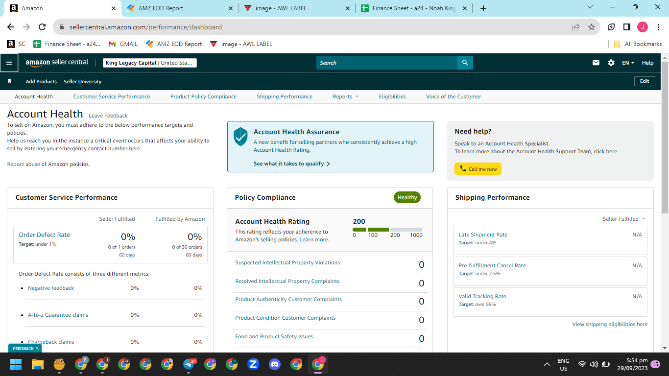Open the messages envelope icon
Image resolution: width=669 pixels, height=376 pixels.
pos(596,63)
